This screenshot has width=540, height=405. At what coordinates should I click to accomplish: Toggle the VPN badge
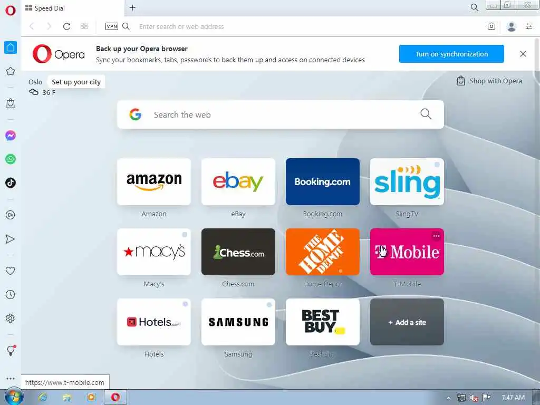[x=112, y=26]
